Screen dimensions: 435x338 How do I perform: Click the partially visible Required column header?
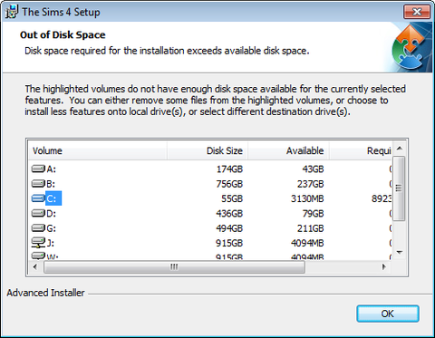[x=361, y=150]
